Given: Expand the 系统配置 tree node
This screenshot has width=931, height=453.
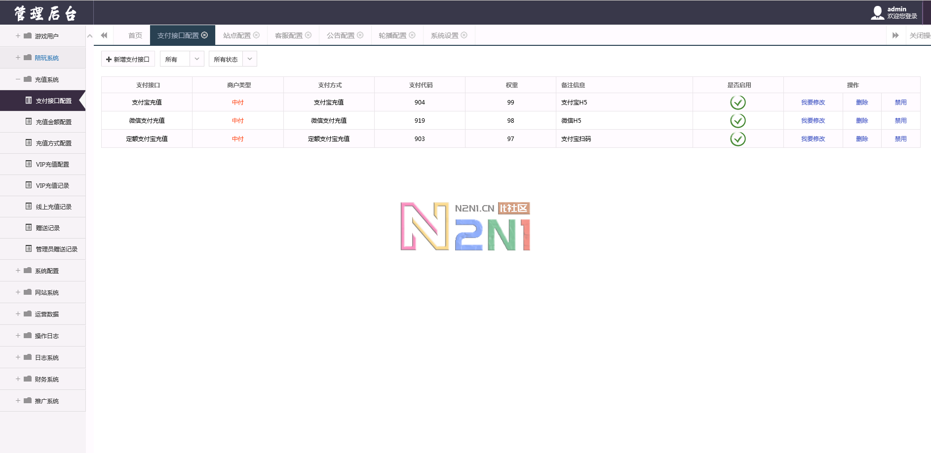Looking at the screenshot, I should [18, 271].
